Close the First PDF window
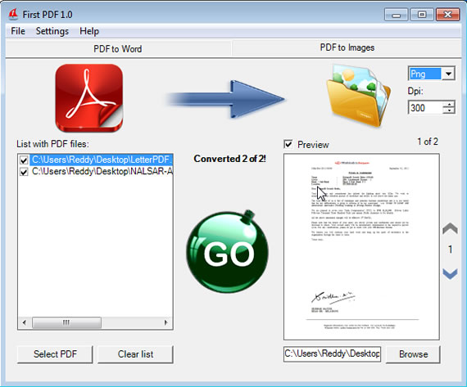The width and height of the screenshot is (467, 387). 447,15
